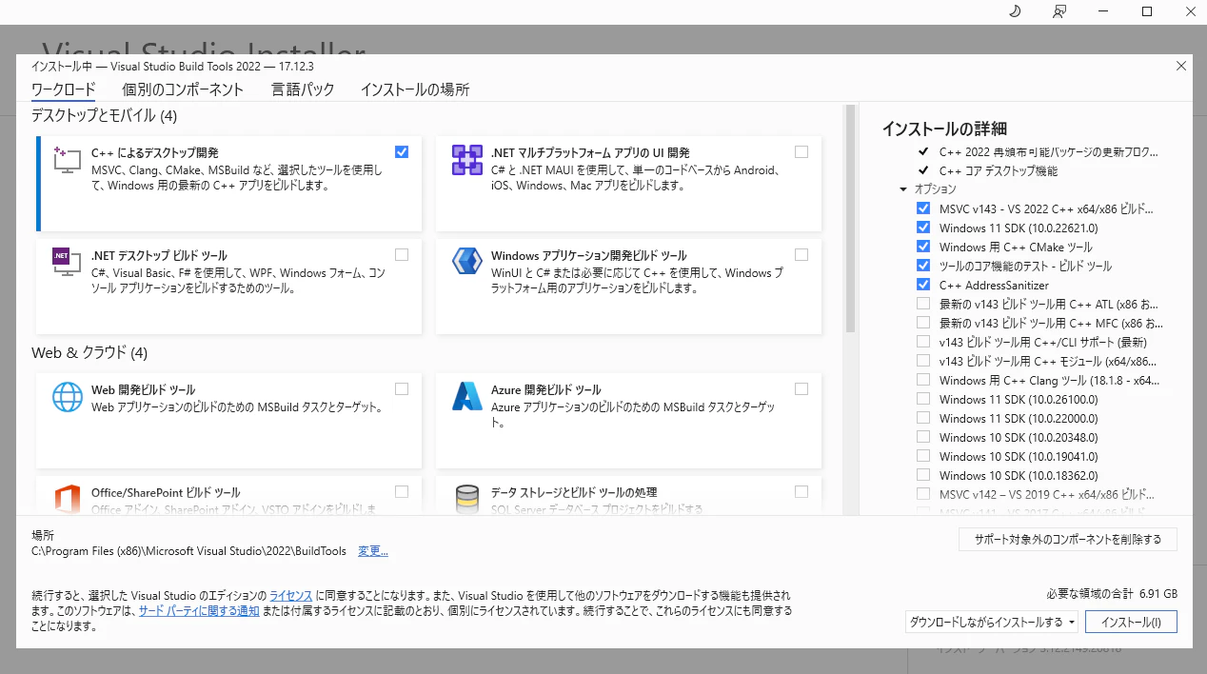Click the 変更... location link
The height and width of the screenshot is (674, 1207).
coord(373,551)
